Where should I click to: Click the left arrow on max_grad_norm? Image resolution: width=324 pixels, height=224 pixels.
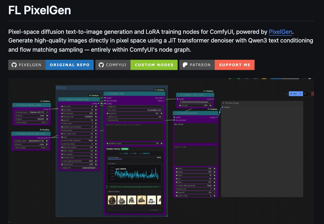click(62, 134)
